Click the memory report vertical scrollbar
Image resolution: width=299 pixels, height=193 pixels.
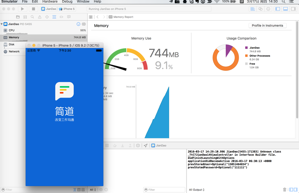coord(297,70)
